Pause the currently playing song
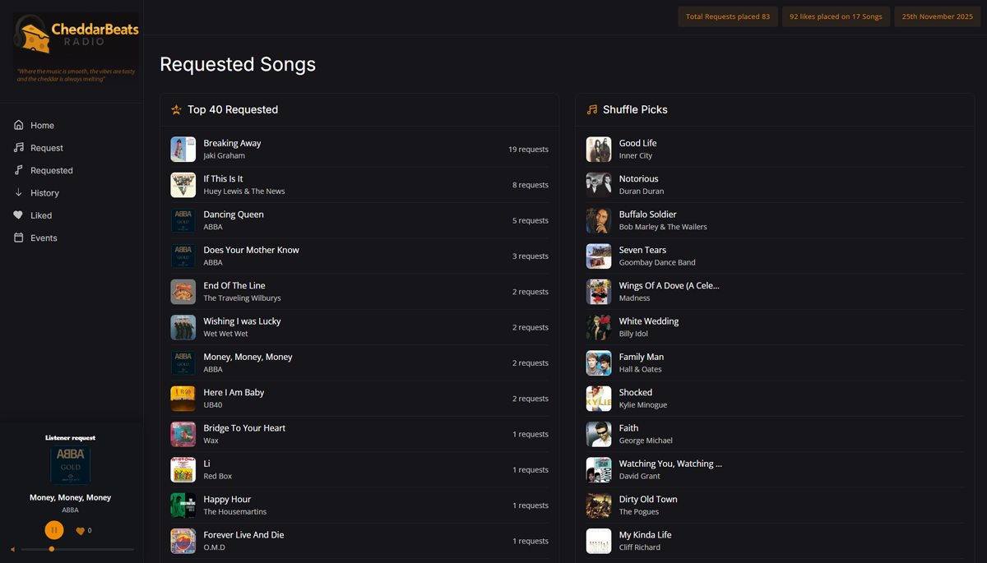Image resolution: width=987 pixels, height=563 pixels. click(x=54, y=530)
